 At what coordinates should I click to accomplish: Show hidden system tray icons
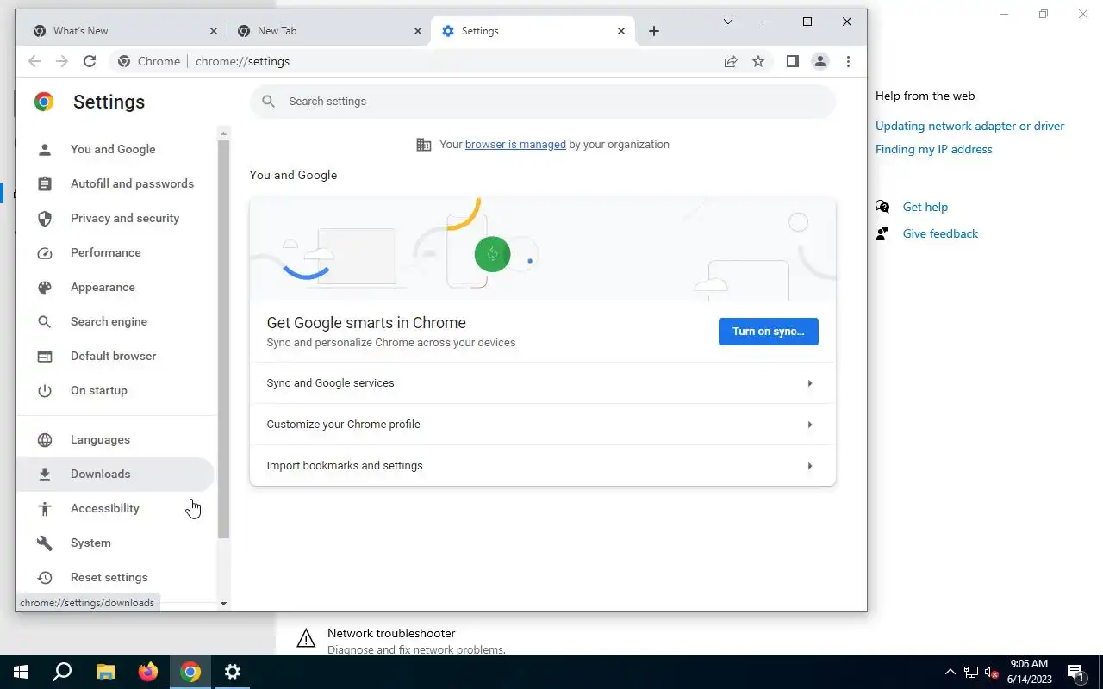pyautogui.click(x=950, y=672)
